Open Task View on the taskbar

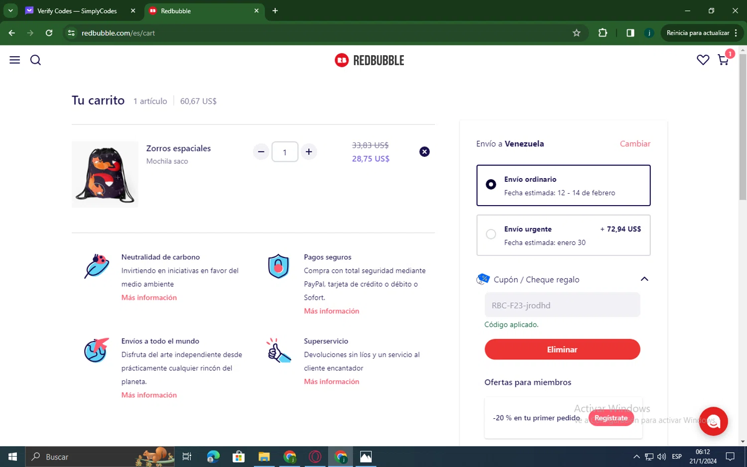187,457
